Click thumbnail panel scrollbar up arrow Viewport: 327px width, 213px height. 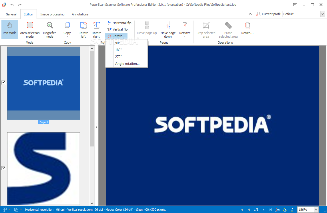coord(92,49)
